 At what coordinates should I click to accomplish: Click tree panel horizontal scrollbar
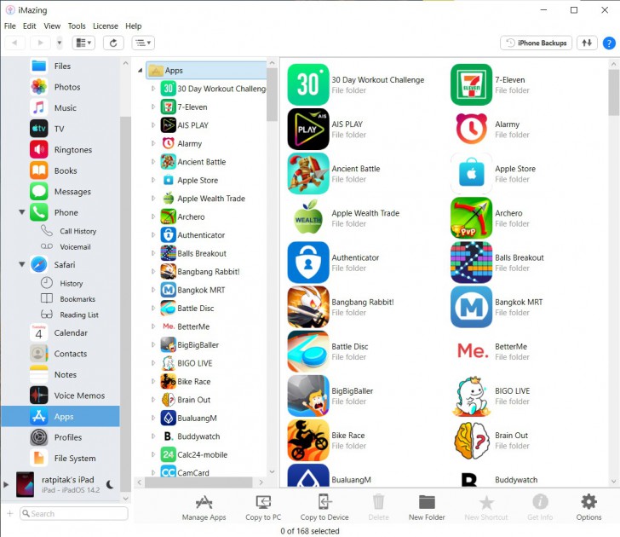click(x=198, y=482)
